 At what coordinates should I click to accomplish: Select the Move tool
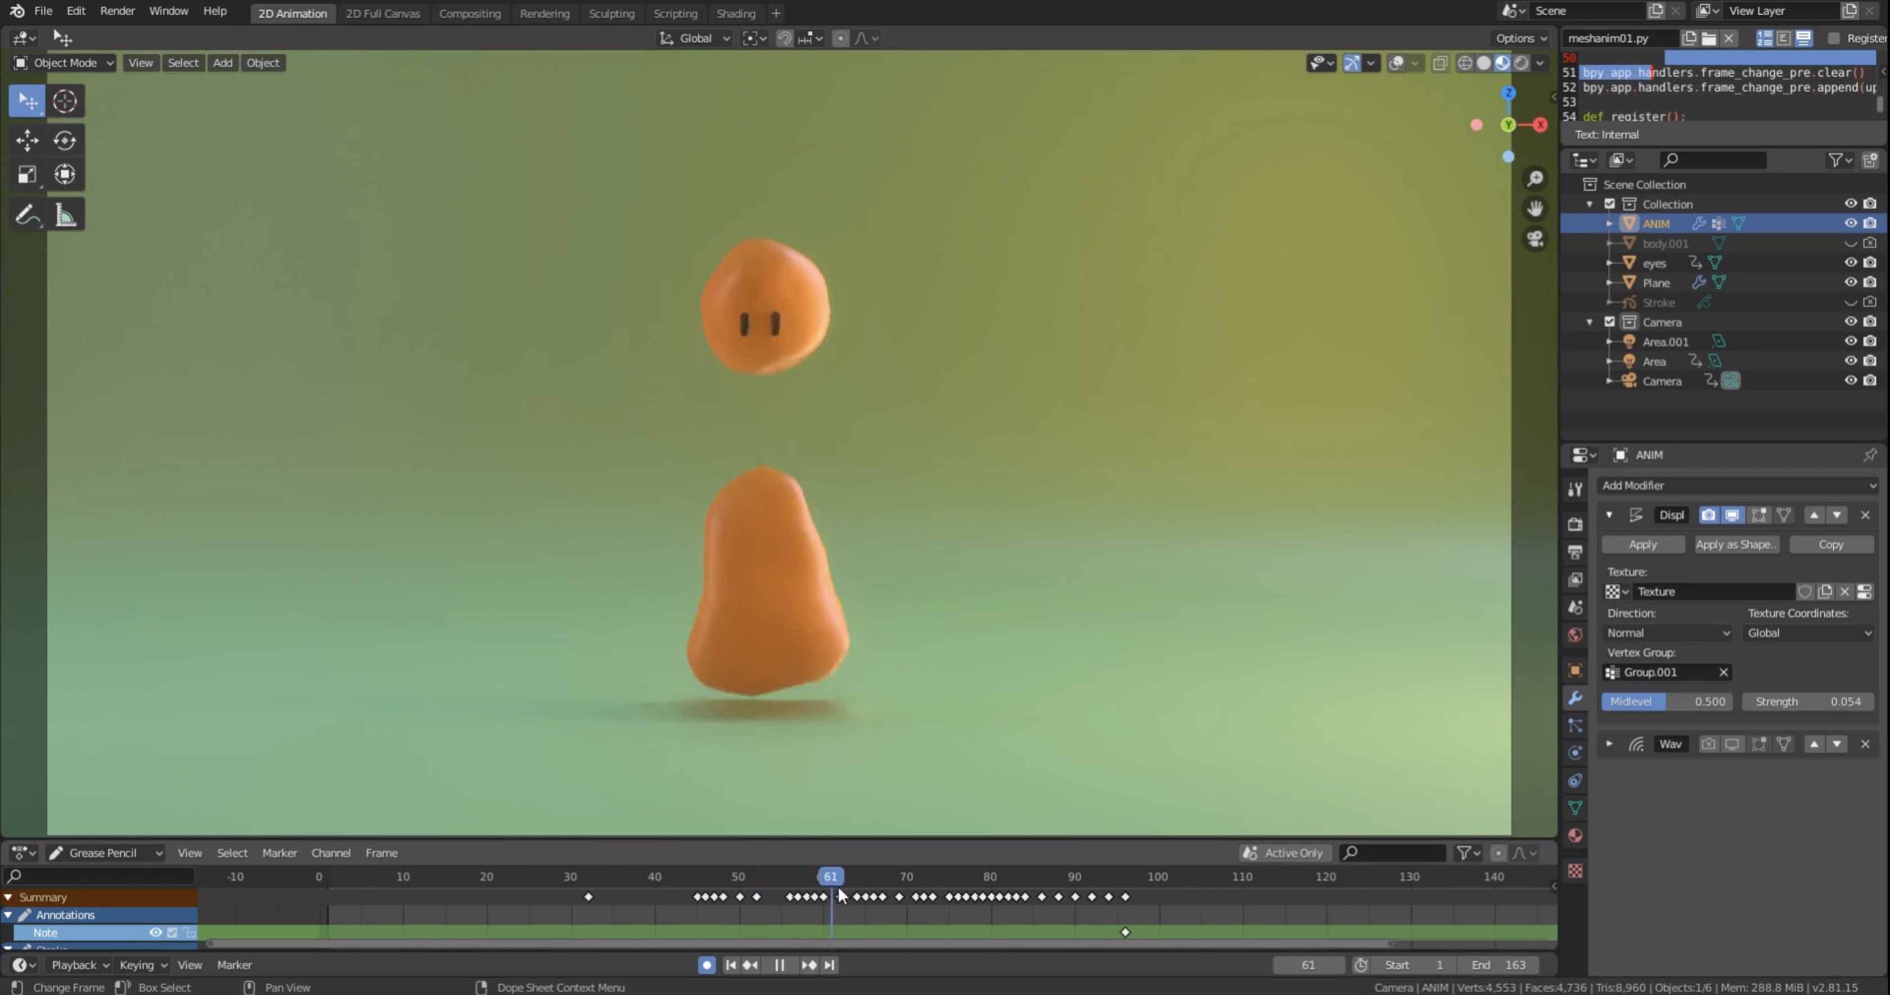[x=27, y=140]
